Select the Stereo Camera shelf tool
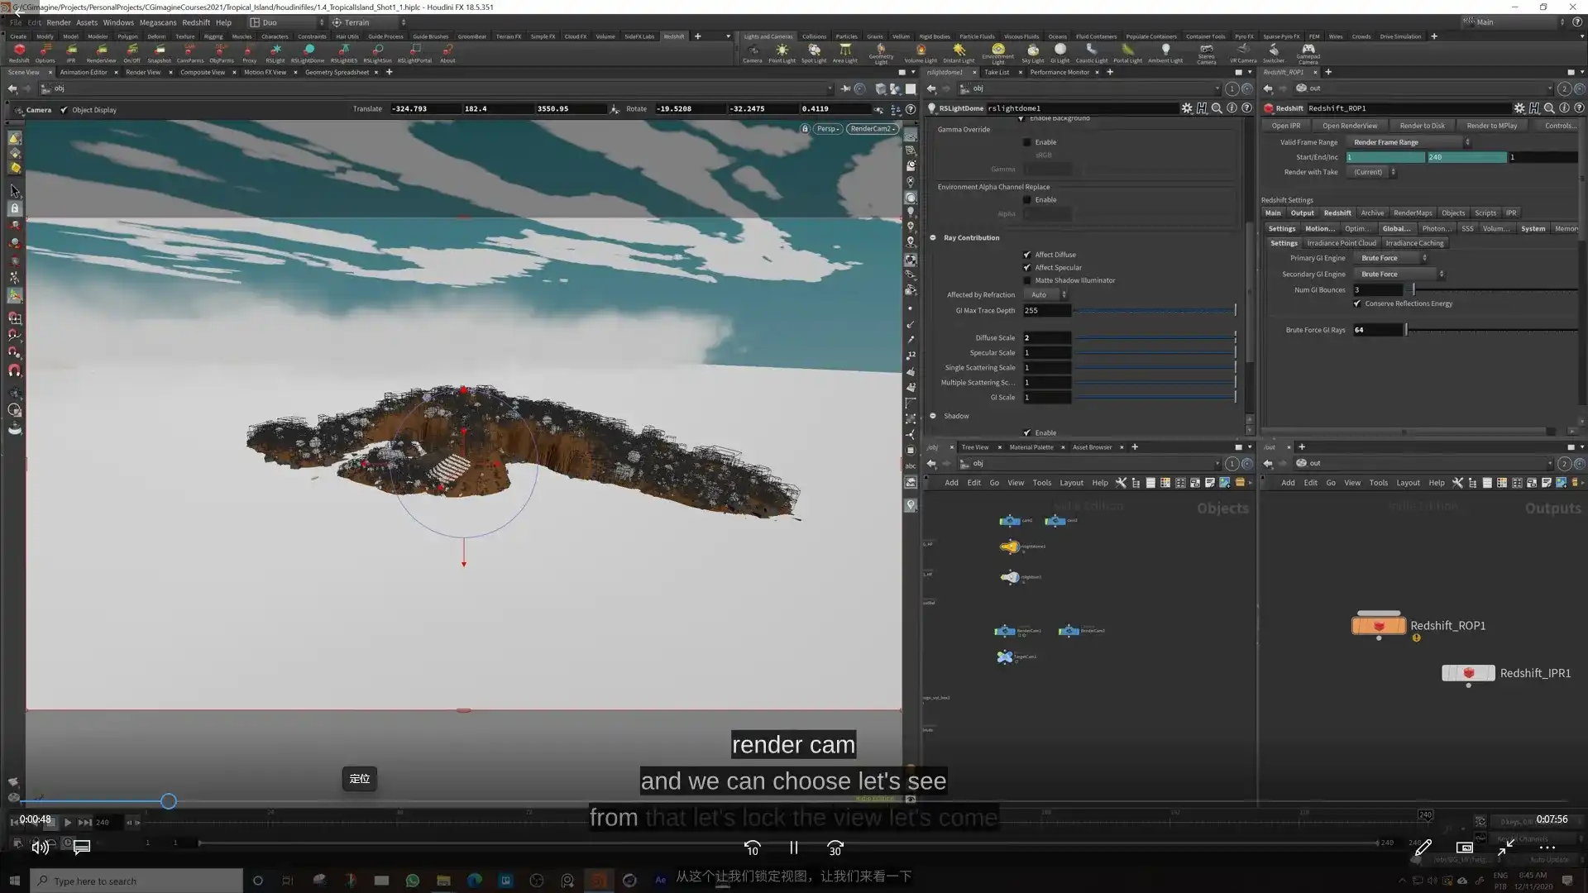 1206,53
